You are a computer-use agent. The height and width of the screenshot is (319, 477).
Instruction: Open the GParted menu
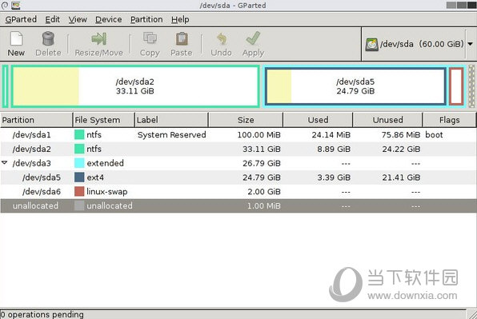(21, 19)
